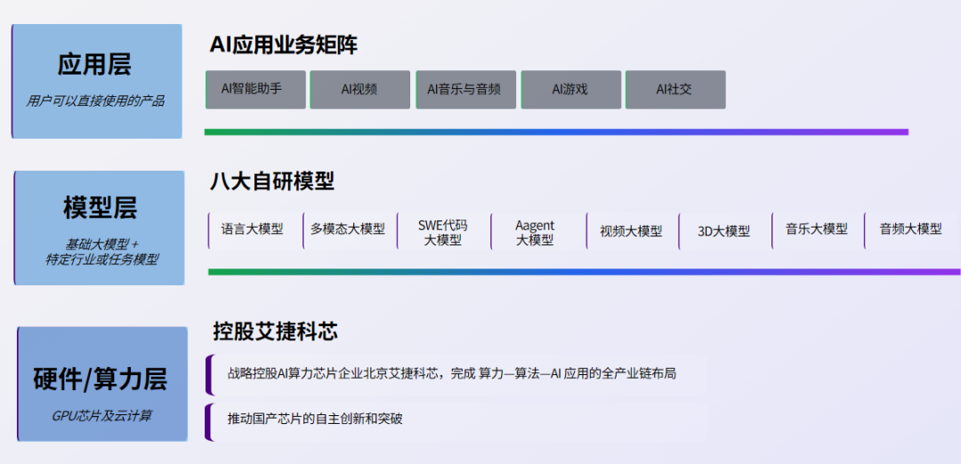Click the Aagent大模型 item
Image resolution: width=961 pixels, height=464 pixels.
pyautogui.click(x=537, y=231)
